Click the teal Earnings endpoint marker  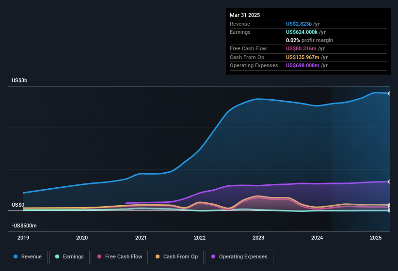(390, 211)
